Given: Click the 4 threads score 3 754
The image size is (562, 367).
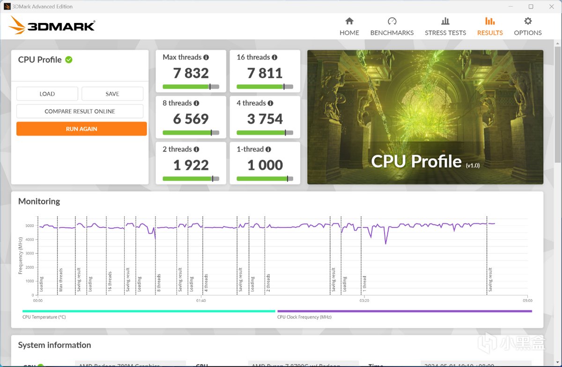Looking at the screenshot, I should pos(265,119).
